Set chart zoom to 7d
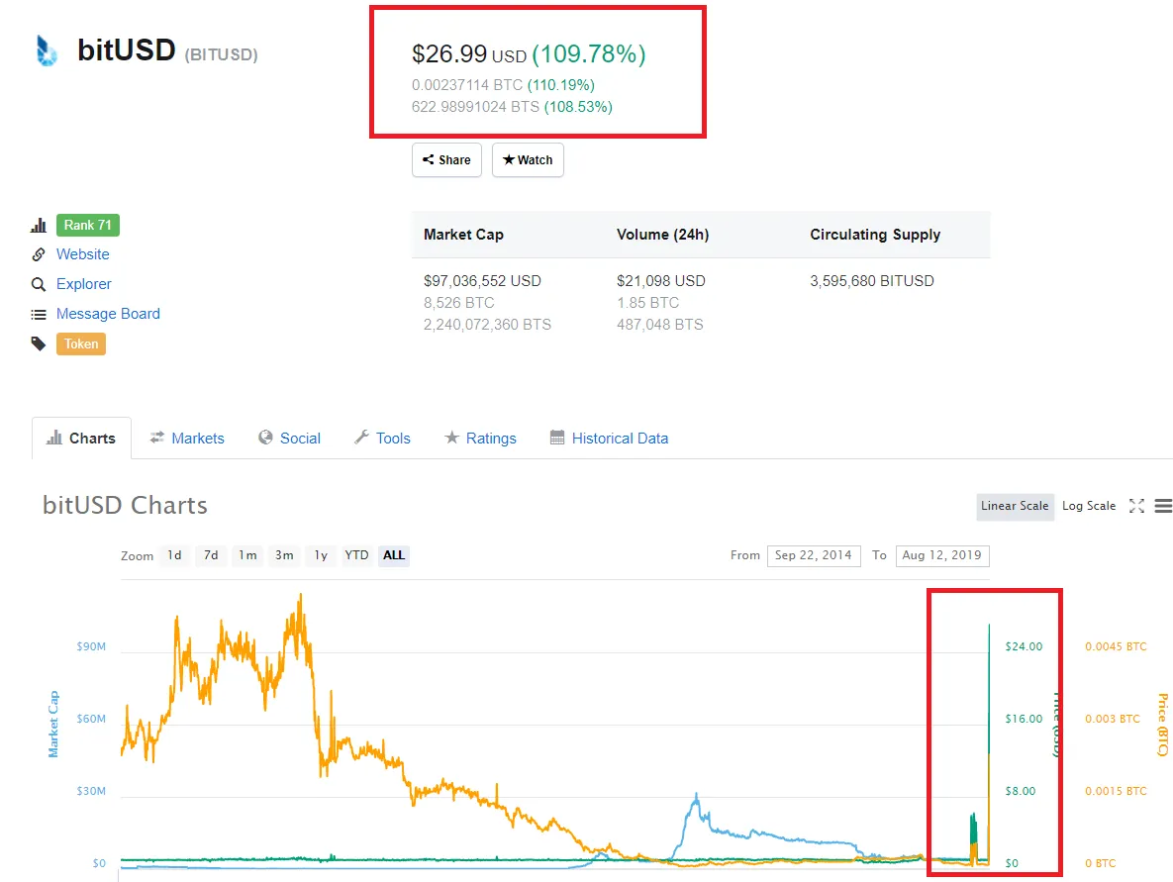 pos(211,556)
